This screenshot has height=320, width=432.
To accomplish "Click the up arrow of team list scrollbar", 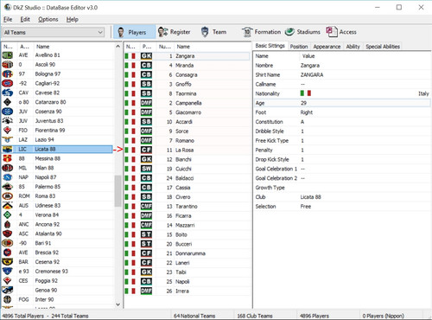I will [118, 46].
